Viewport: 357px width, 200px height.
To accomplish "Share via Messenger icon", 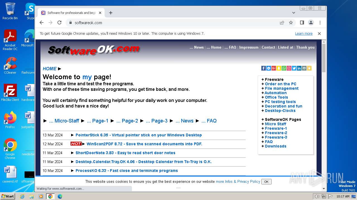I will click(269, 68).
